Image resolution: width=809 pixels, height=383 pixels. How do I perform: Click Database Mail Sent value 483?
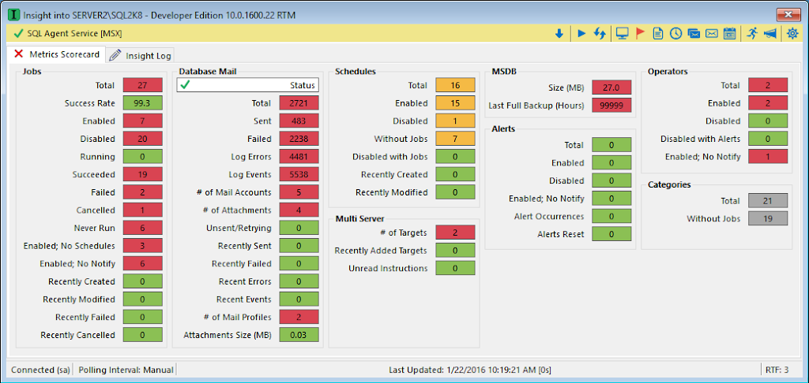(x=299, y=121)
